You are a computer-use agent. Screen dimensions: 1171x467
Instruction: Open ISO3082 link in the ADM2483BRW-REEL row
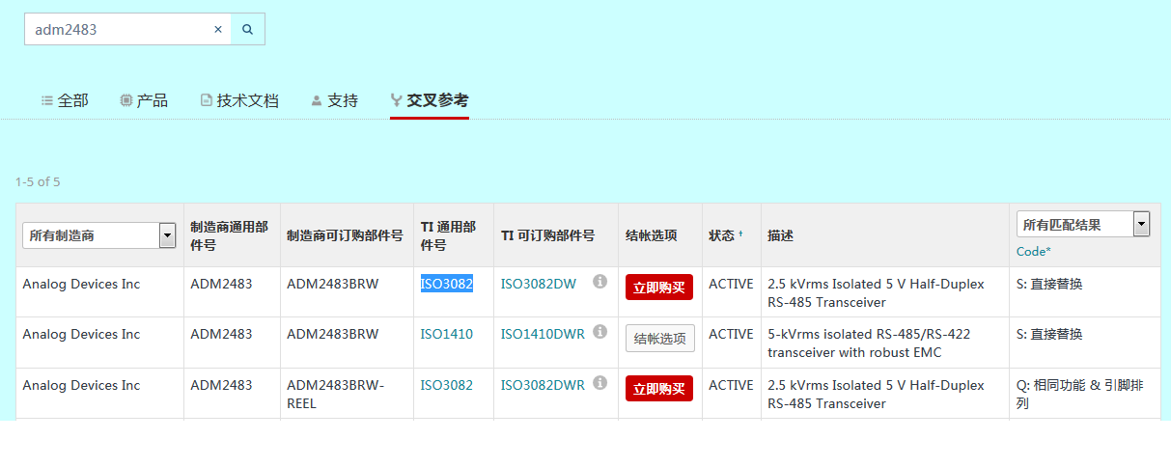[x=447, y=385]
